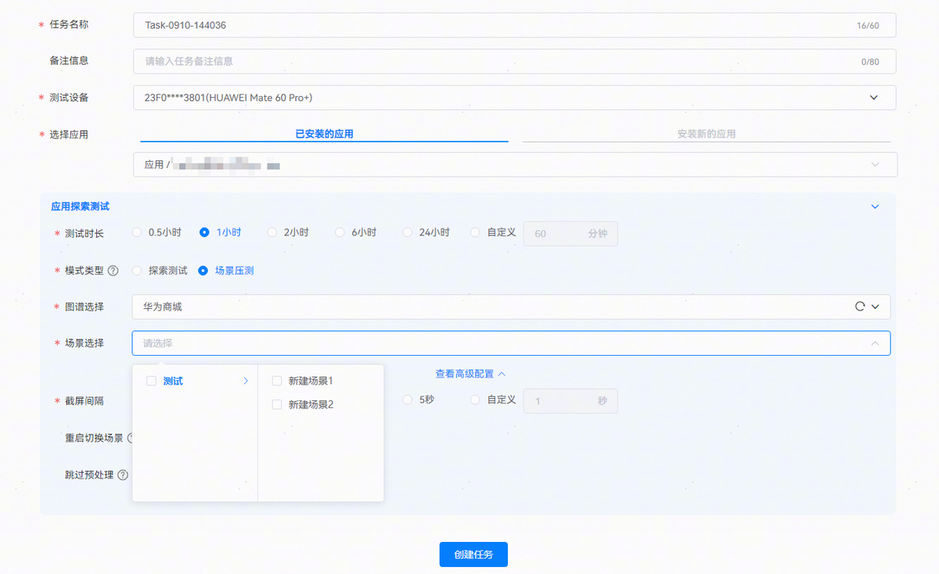The width and height of the screenshot is (939, 574).
Task: Select the 0.5小时 test duration
Action: [138, 232]
